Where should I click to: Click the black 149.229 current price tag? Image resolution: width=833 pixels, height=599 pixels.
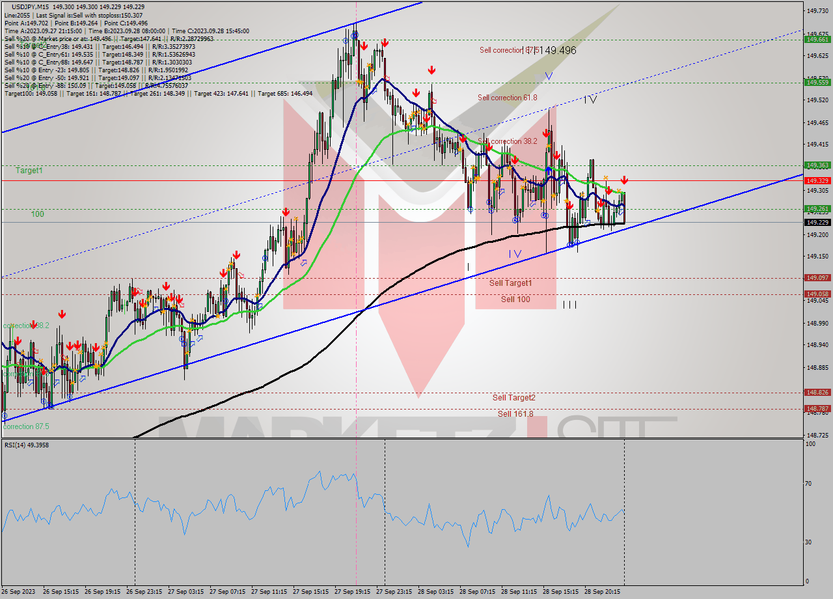(817, 223)
